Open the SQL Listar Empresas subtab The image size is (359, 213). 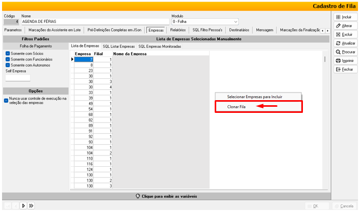click(119, 46)
